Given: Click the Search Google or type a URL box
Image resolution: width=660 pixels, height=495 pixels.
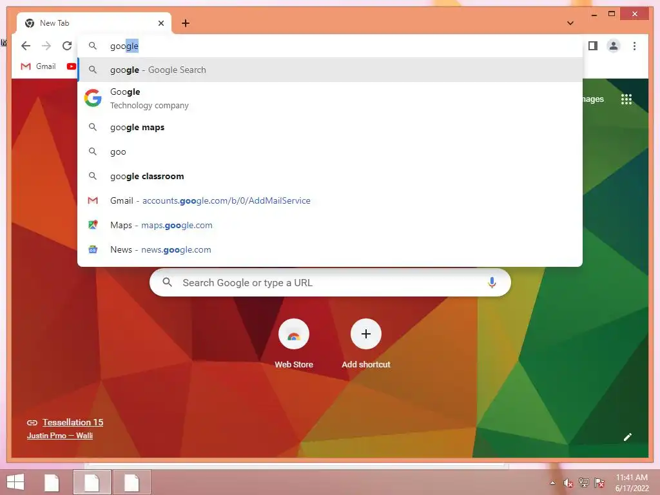Looking at the screenshot, I should 330,282.
